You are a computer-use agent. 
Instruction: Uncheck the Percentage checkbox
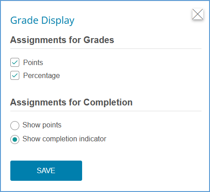[x=15, y=75]
